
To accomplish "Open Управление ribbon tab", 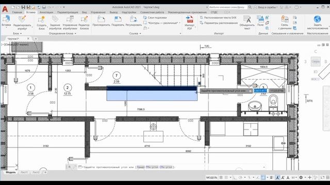I will point(98,12).
